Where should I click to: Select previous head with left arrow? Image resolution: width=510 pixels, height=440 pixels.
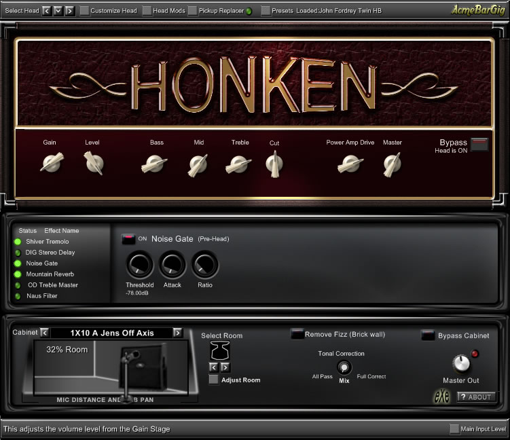pyautogui.click(x=47, y=11)
